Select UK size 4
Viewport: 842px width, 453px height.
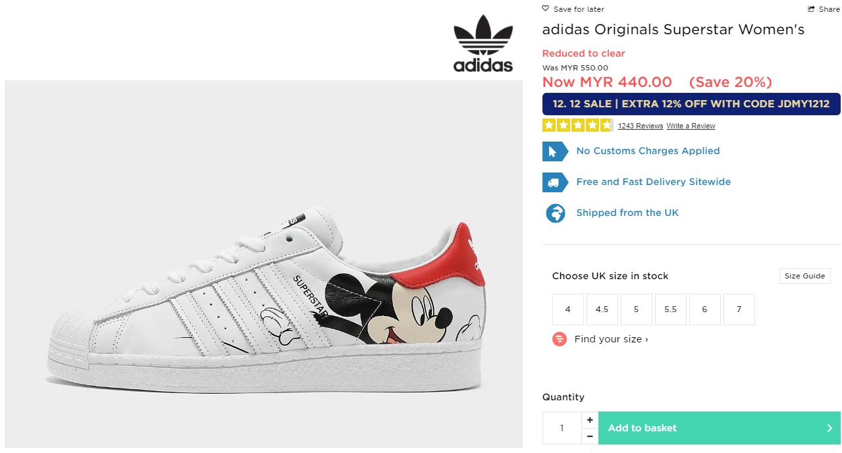[x=568, y=309]
